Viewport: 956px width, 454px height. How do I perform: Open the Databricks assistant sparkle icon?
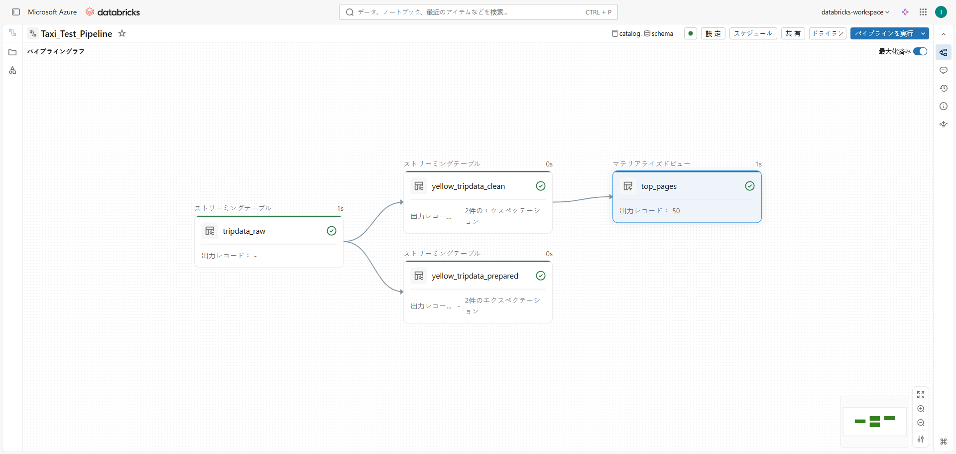(x=905, y=12)
